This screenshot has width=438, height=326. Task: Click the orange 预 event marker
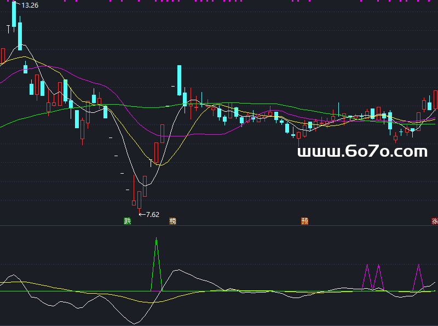click(x=305, y=221)
